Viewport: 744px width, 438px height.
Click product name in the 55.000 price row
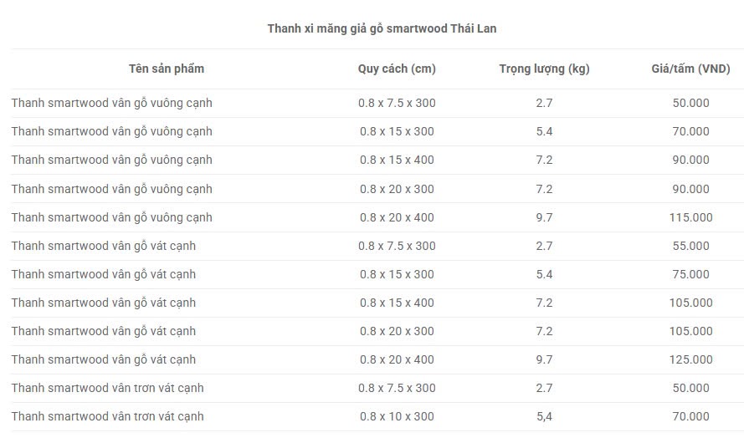[104, 246]
